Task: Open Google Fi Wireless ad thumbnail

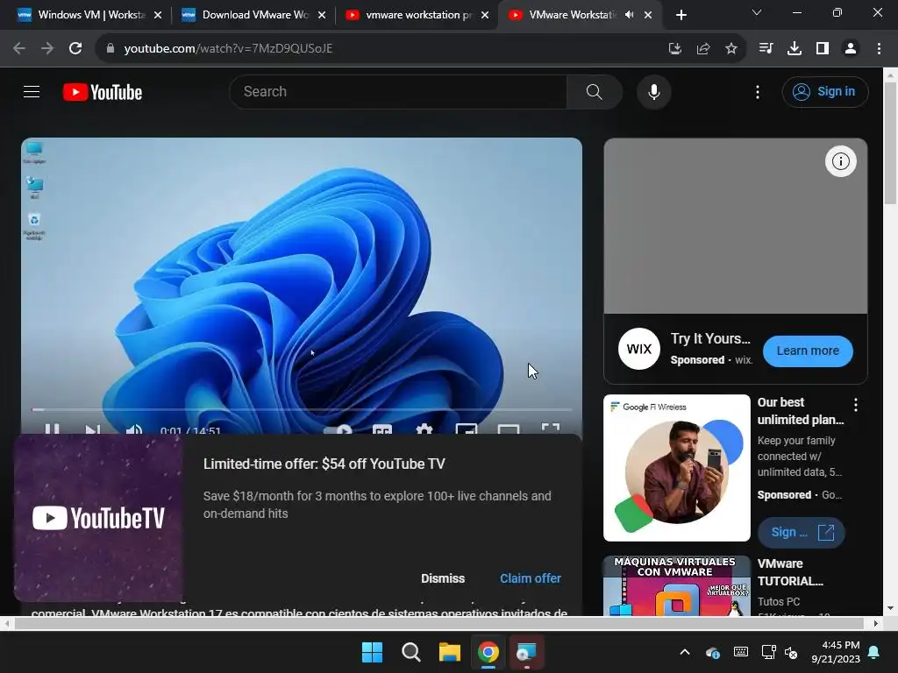Action: 676,468
